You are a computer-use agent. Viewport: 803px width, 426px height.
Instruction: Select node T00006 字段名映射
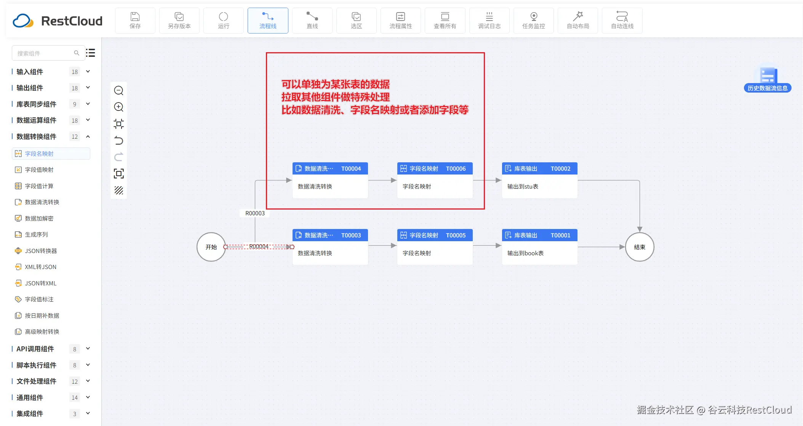[435, 180]
